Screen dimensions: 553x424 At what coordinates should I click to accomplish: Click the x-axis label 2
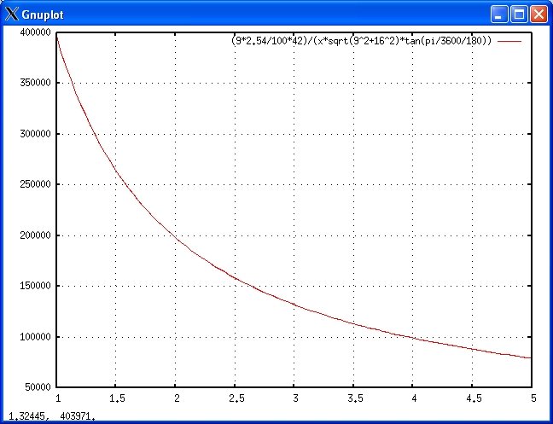pos(177,398)
